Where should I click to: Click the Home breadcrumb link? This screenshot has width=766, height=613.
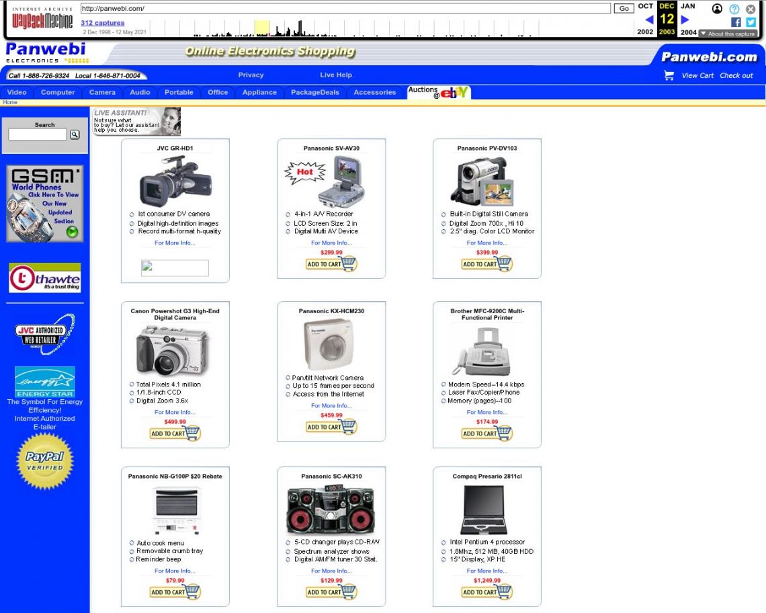coord(10,102)
